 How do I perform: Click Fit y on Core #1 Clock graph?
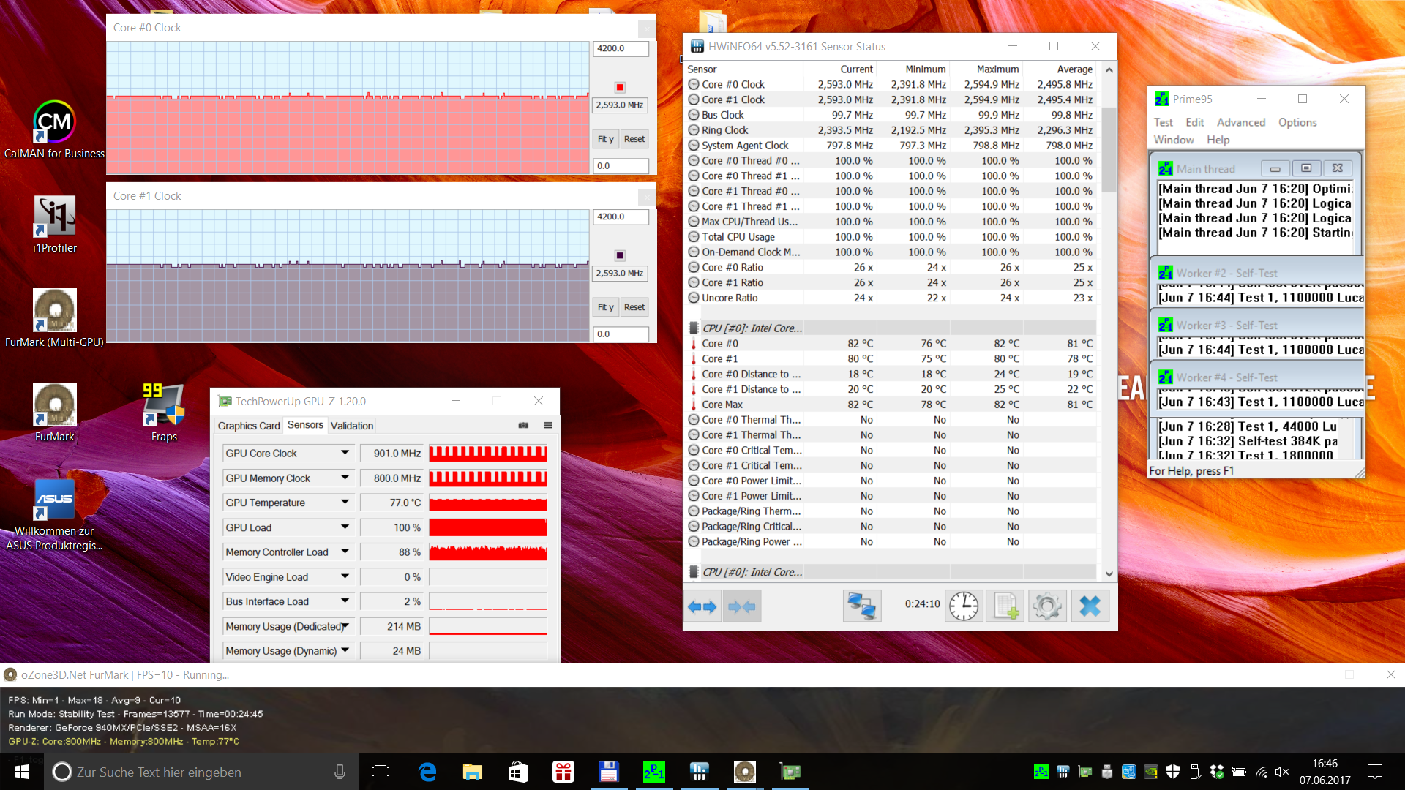point(605,307)
